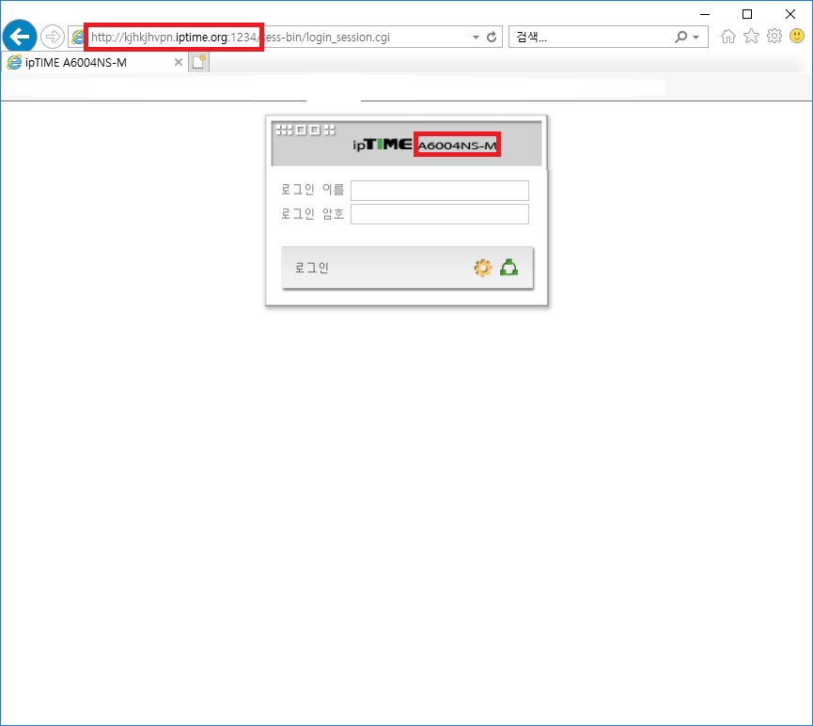The height and width of the screenshot is (726, 813).
Task: Close the browser window
Action: (790, 14)
